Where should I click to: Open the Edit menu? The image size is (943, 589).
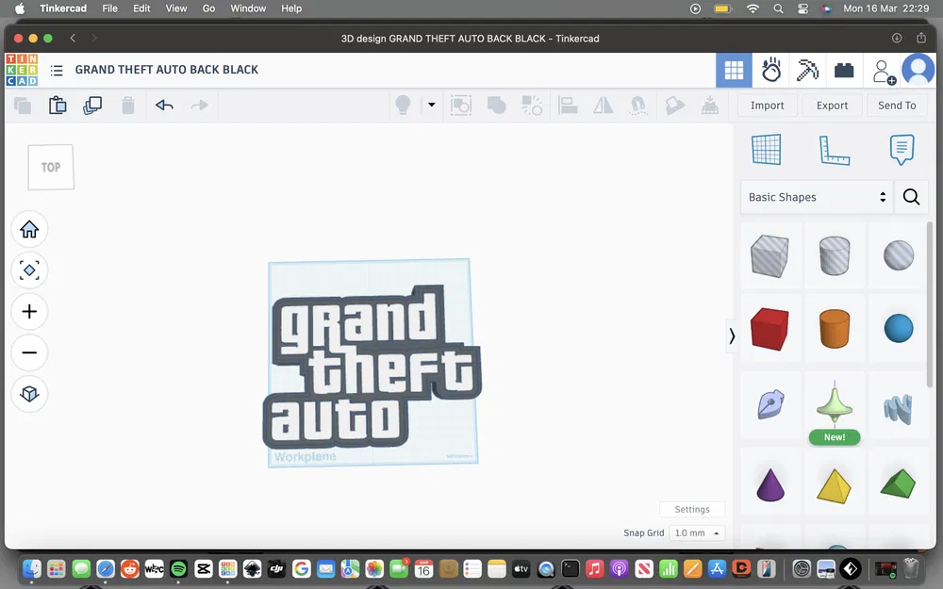(x=141, y=8)
